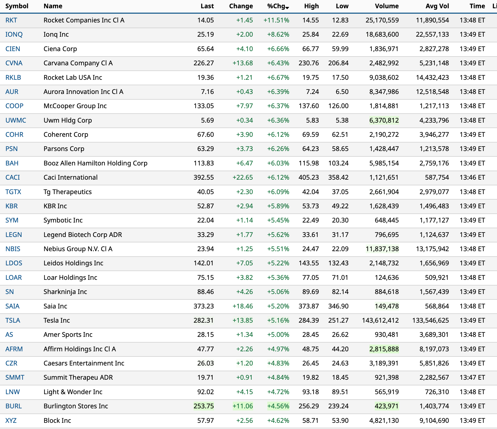Open the TSLA symbol link
The image size is (497, 429).
tap(13, 321)
